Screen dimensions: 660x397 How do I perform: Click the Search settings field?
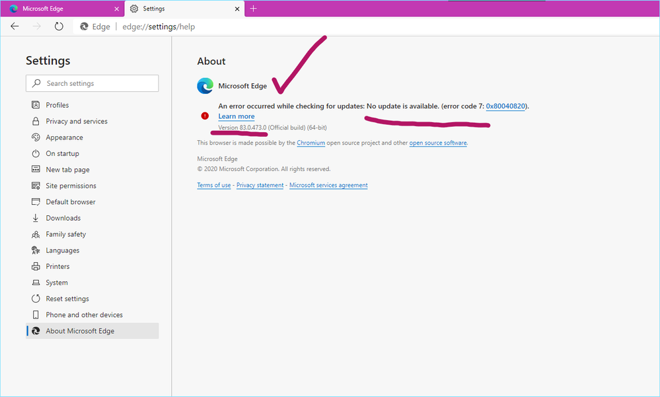(92, 83)
